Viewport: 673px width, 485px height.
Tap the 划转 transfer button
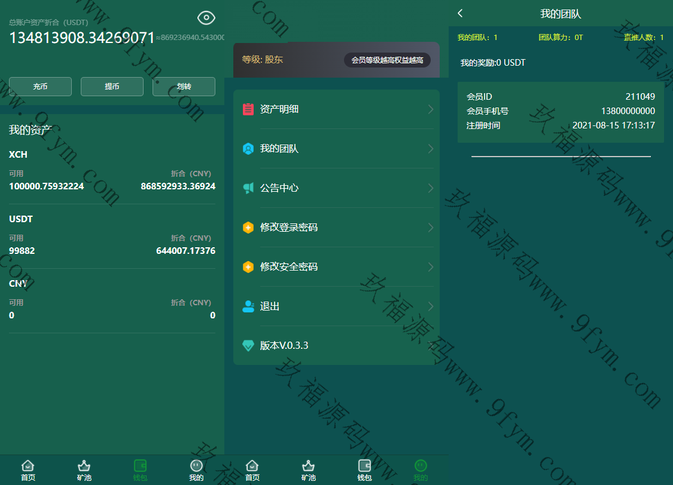[x=184, y=87]
